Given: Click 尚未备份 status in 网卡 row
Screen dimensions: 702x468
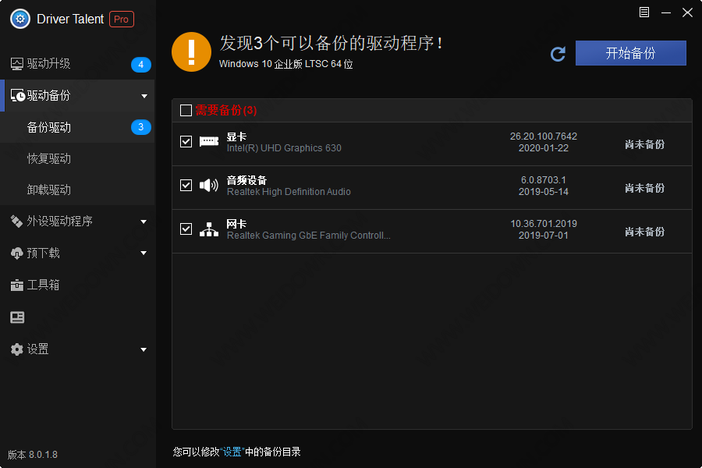Looking at the screenshot, I should tap(645, 232).
